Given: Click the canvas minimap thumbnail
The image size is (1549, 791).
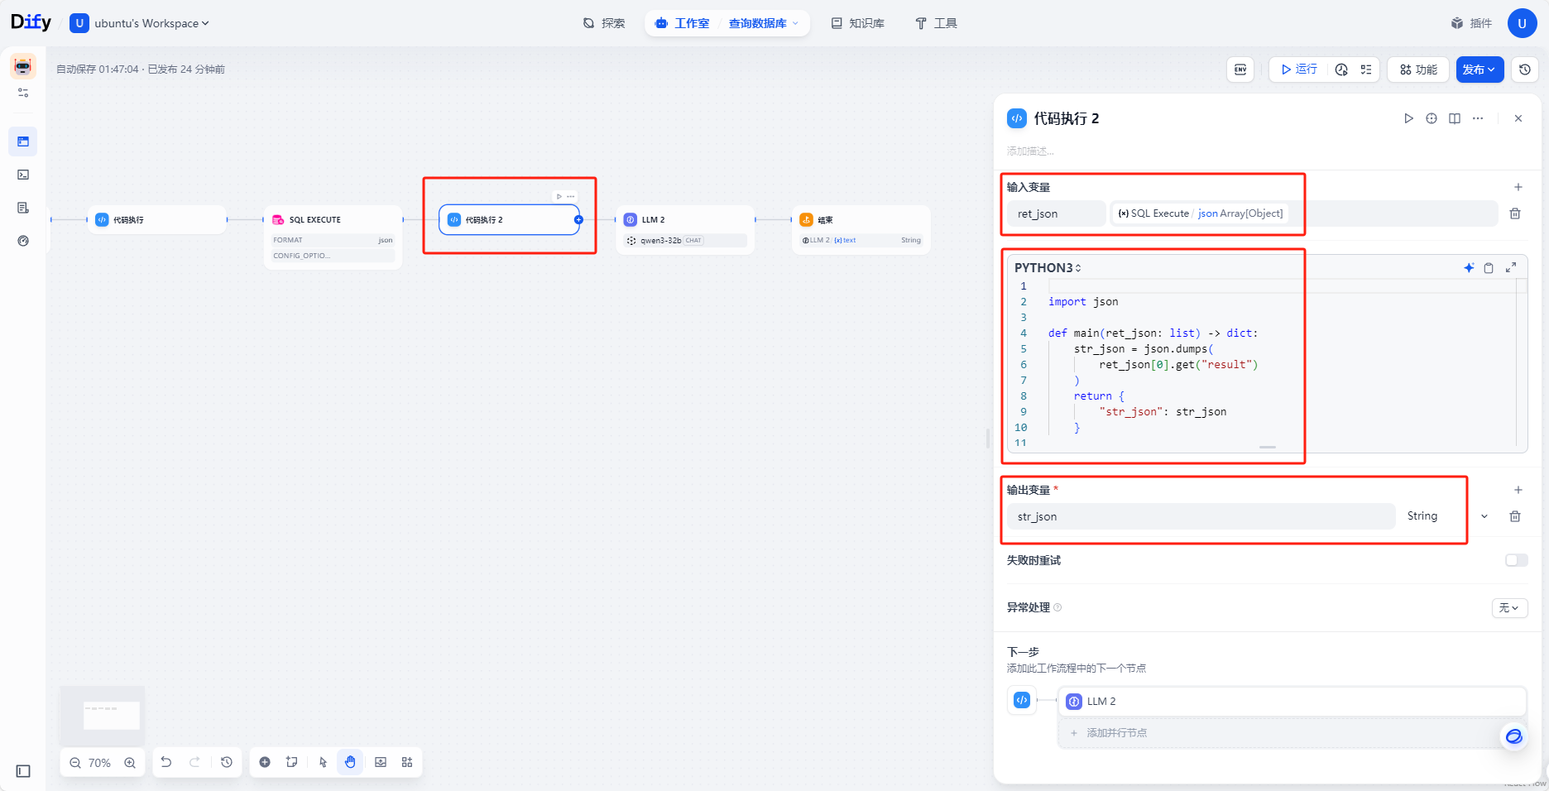Looking at the screenshot, I should point(103,715).
